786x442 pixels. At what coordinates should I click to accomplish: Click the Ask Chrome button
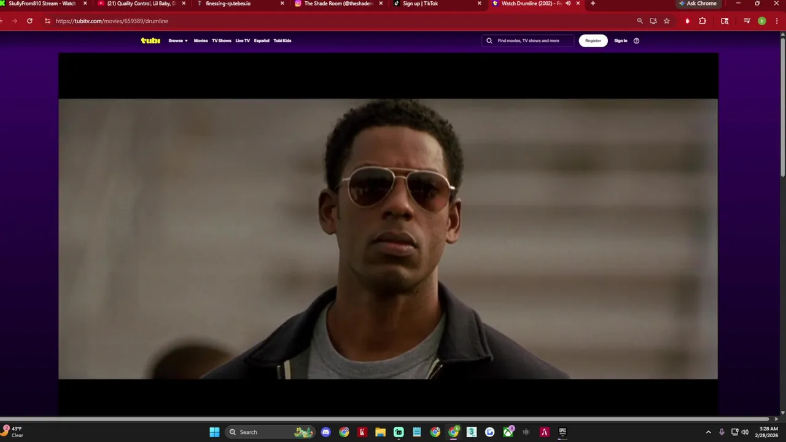coord(698,4)
